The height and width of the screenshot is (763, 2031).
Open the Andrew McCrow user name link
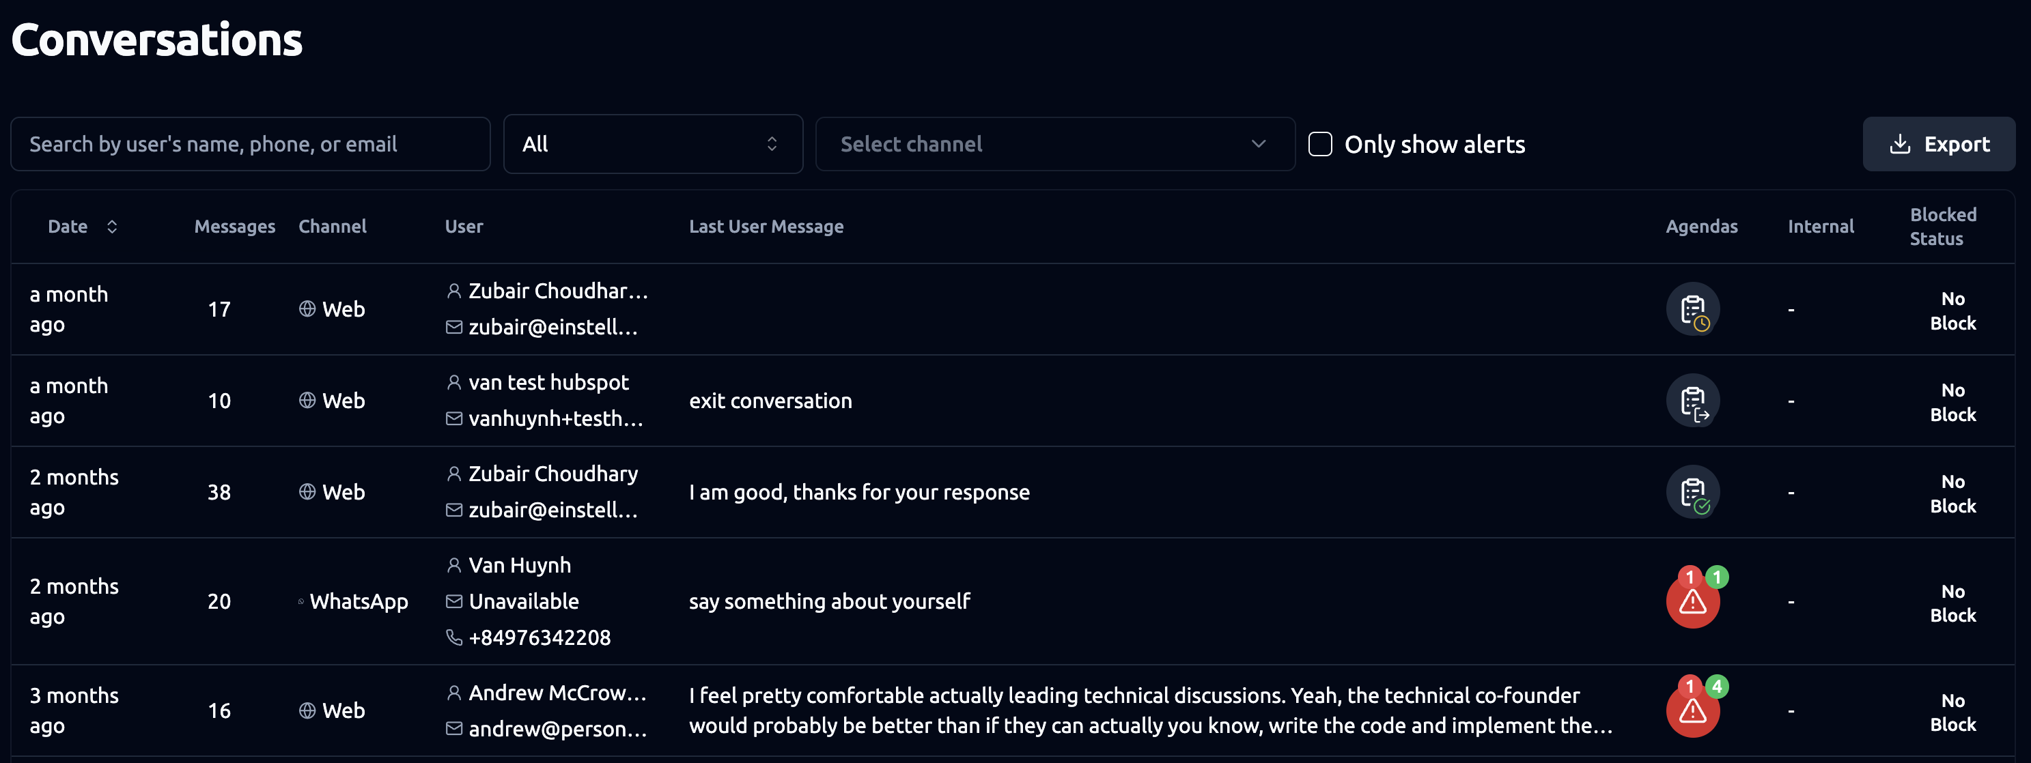557,693
